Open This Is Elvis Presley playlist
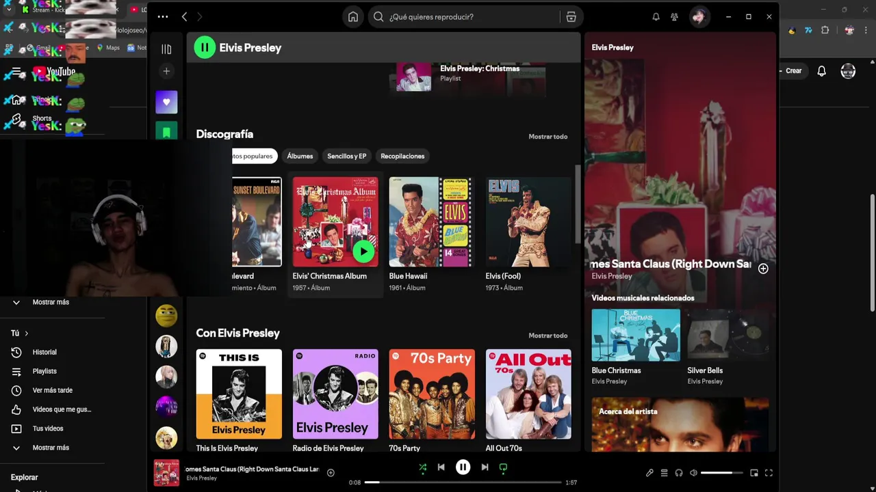The height and width of the screenshot is (492, 876). coord(239,394)
